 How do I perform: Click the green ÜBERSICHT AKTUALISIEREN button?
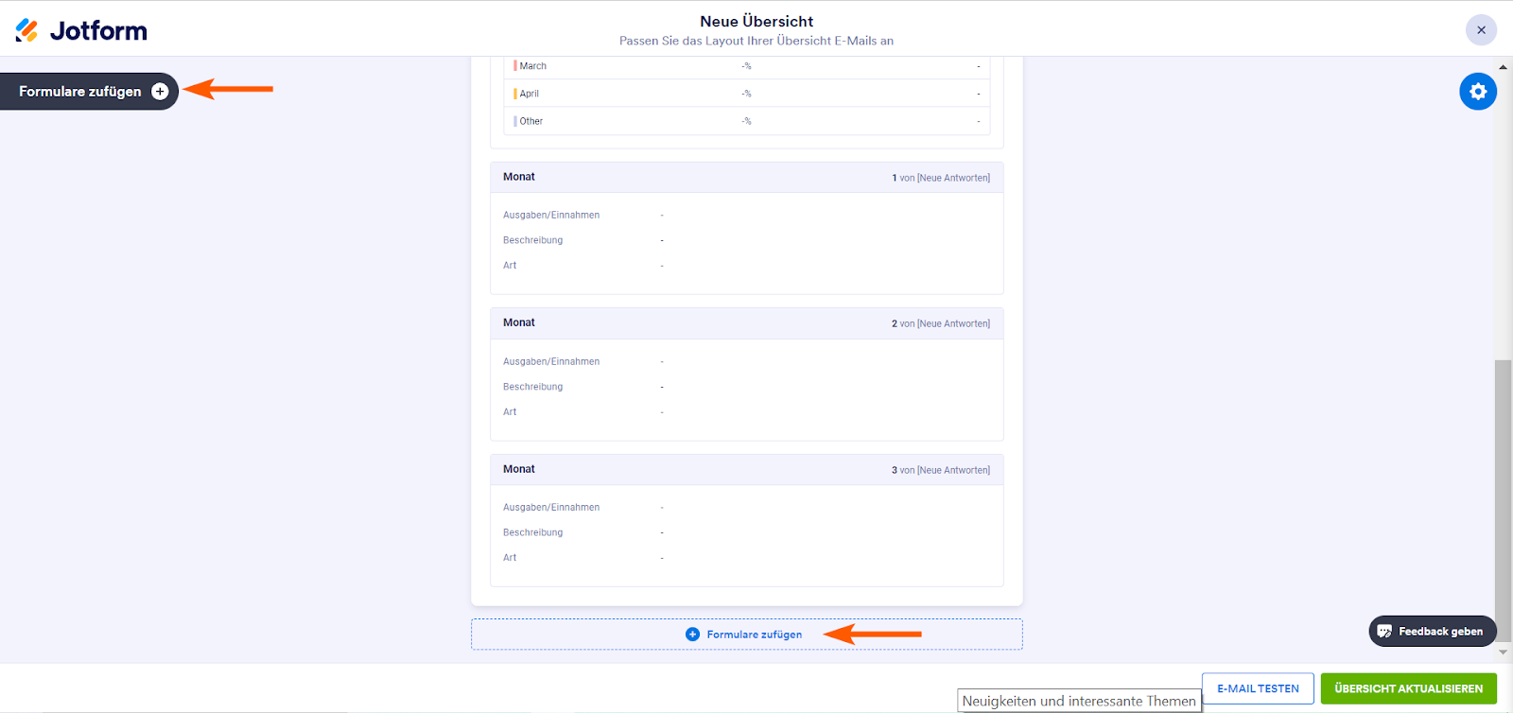tap(1408, 688)
